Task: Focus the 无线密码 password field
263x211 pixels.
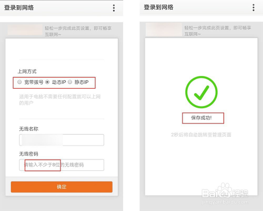Action: pyautogui.click(x=62, y=165)
